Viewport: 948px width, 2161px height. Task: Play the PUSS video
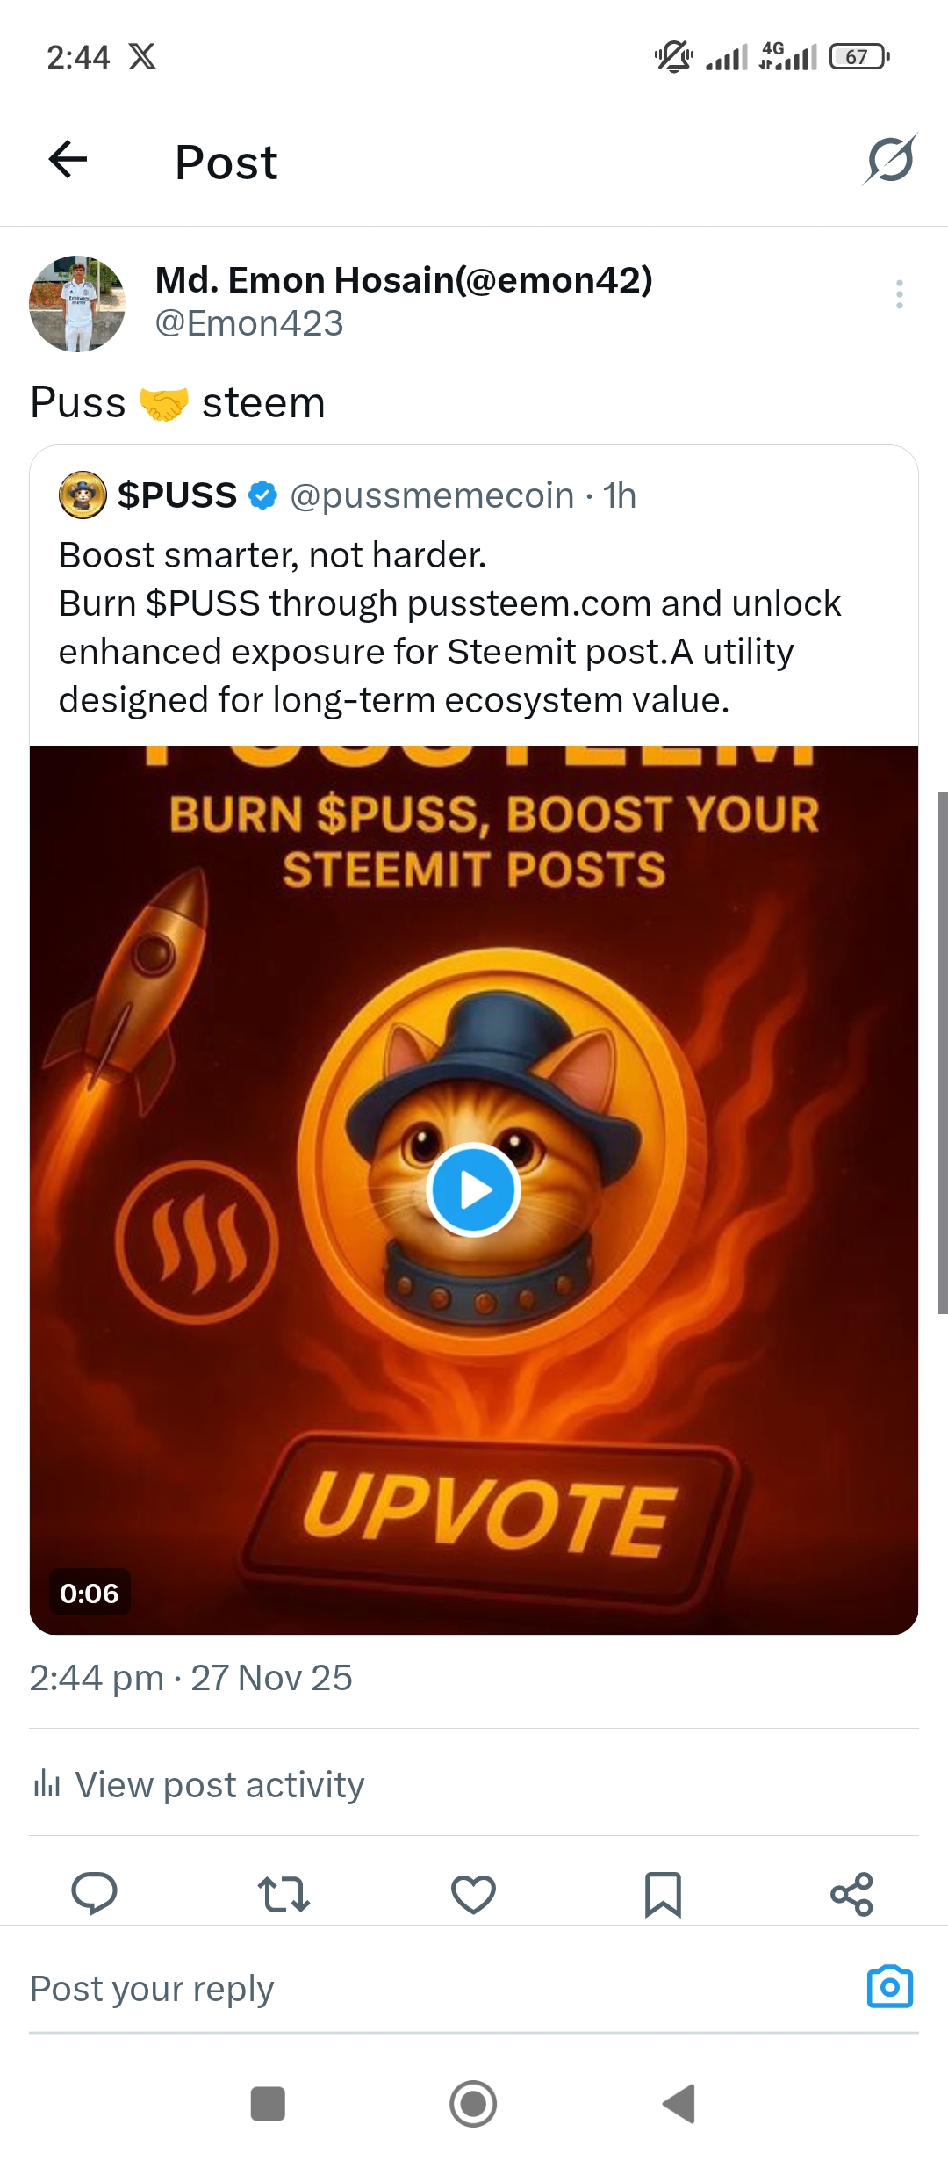pyautogui.click(x=474, y=1190)
